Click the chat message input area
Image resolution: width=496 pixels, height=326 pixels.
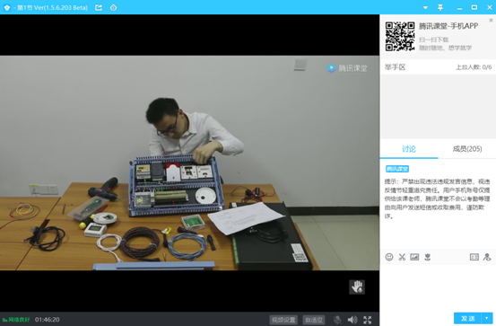(438, 286)
